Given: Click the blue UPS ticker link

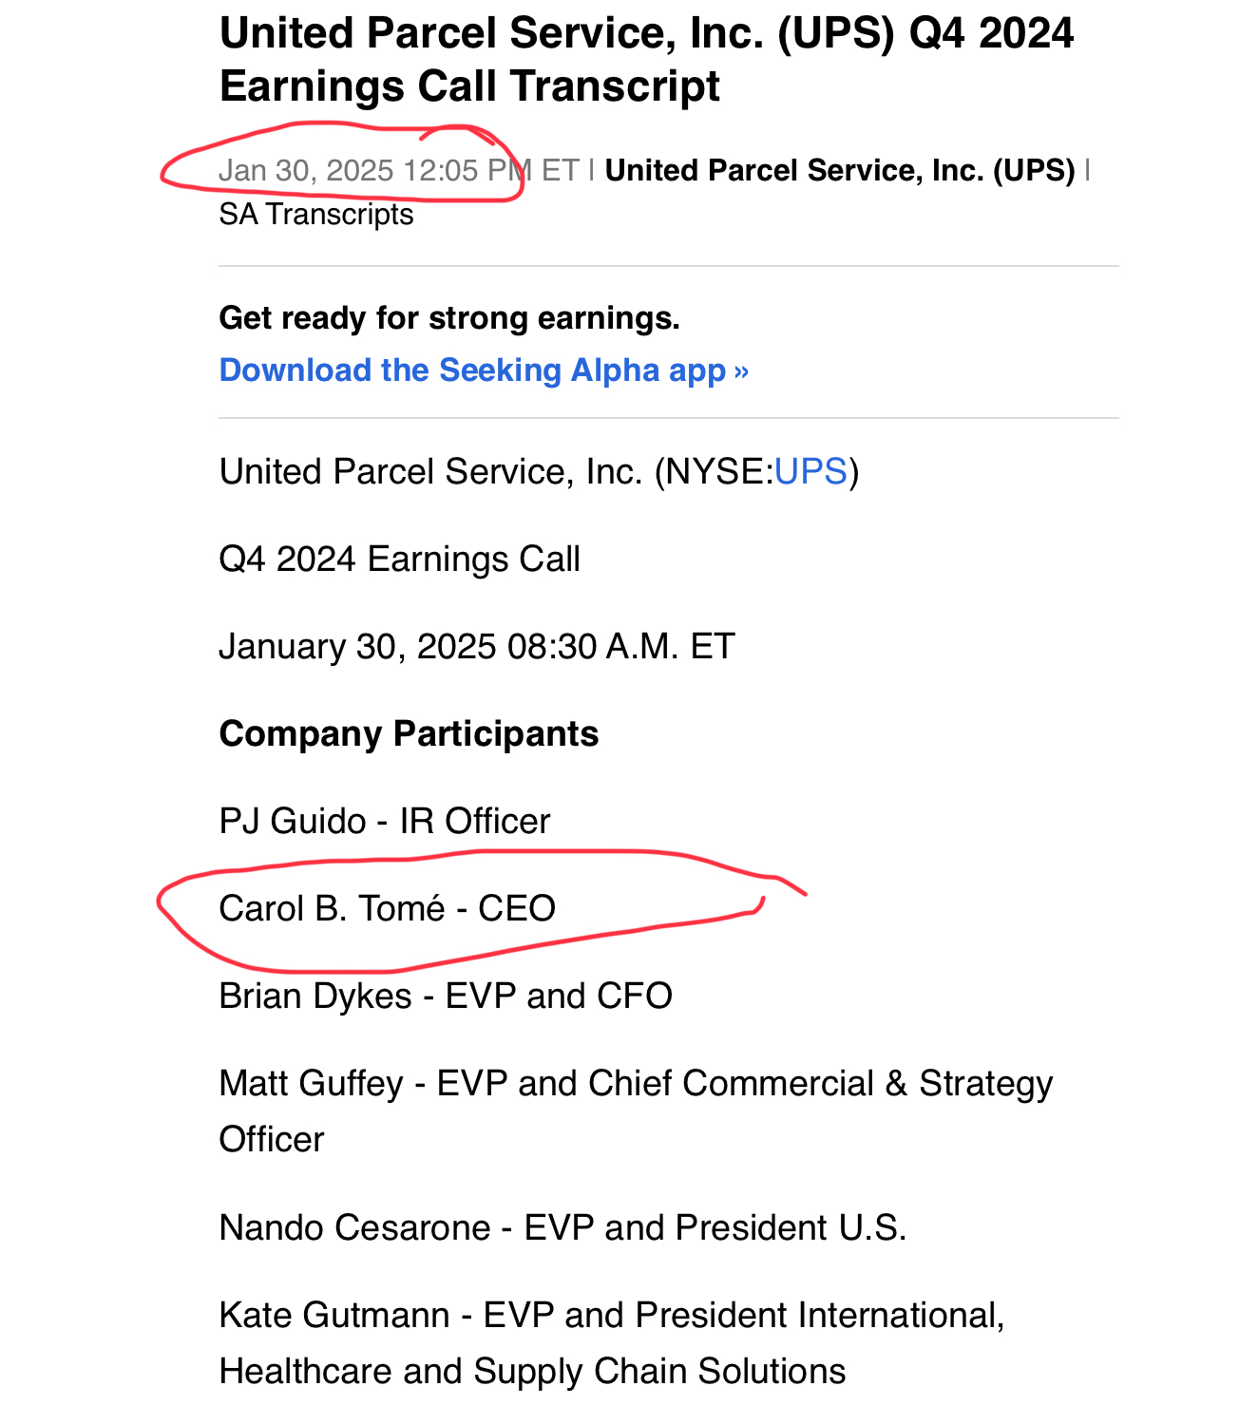Looking at the screenshot, I should coord(810,471).
